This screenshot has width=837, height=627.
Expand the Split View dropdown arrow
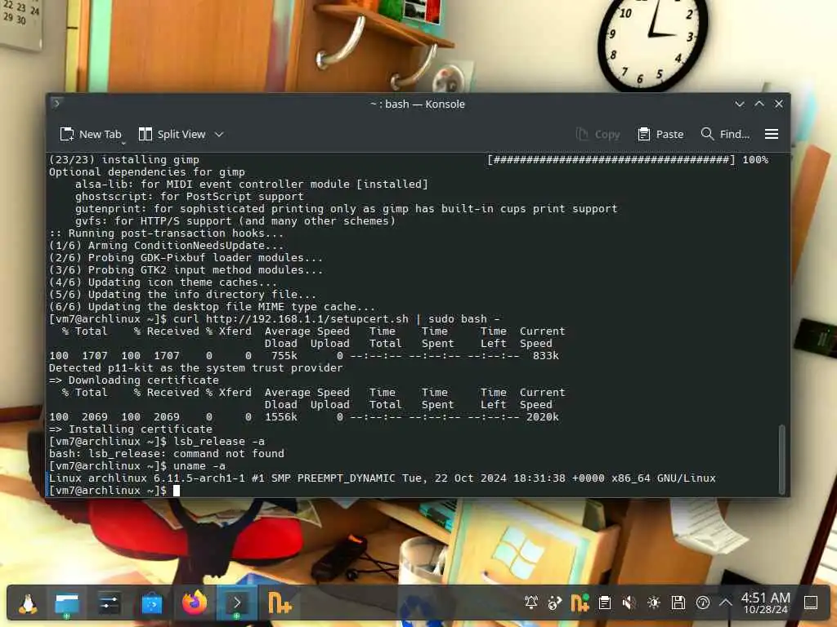(219, 135)
